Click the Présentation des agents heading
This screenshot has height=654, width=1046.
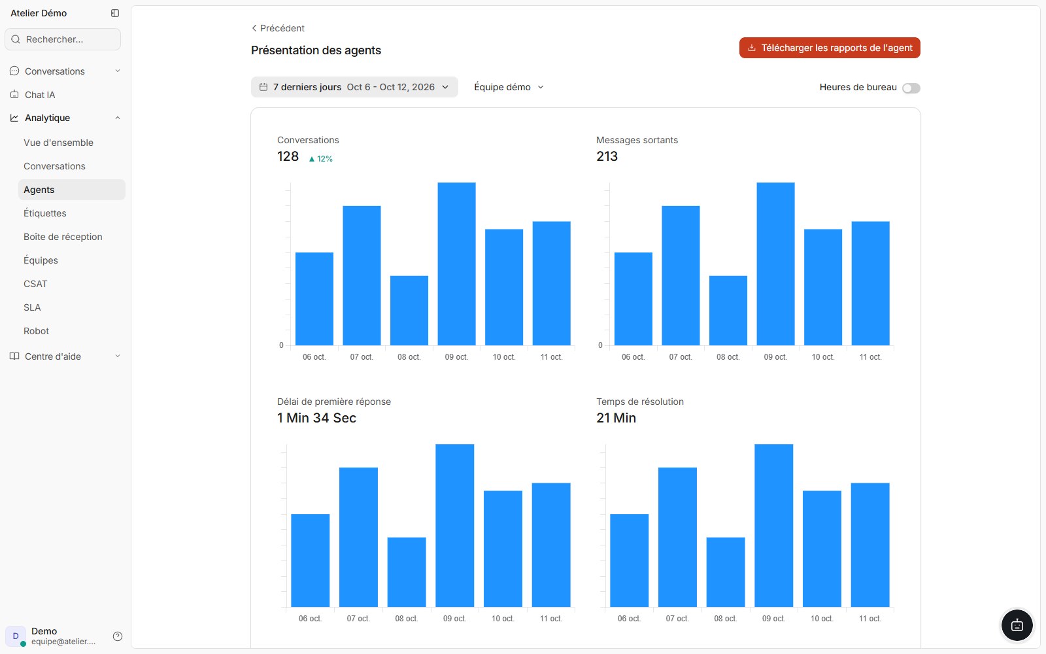point(316,50)
